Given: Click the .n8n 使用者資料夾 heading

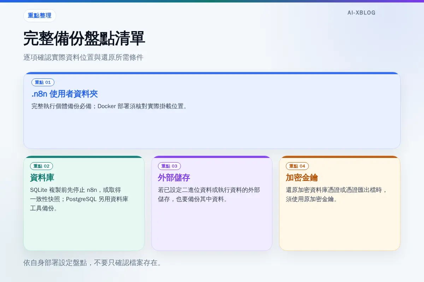Looking at the screenshot, I should coord(65,94).
